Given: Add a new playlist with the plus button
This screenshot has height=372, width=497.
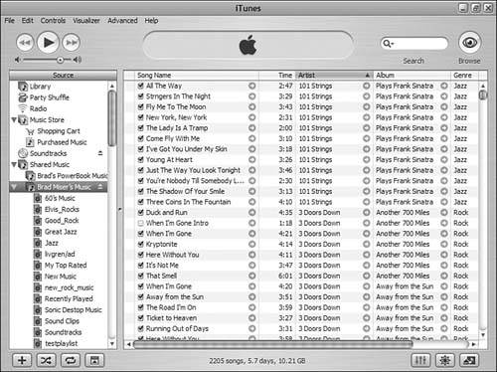Looking at the screenshot, I should tap(22, 360).
